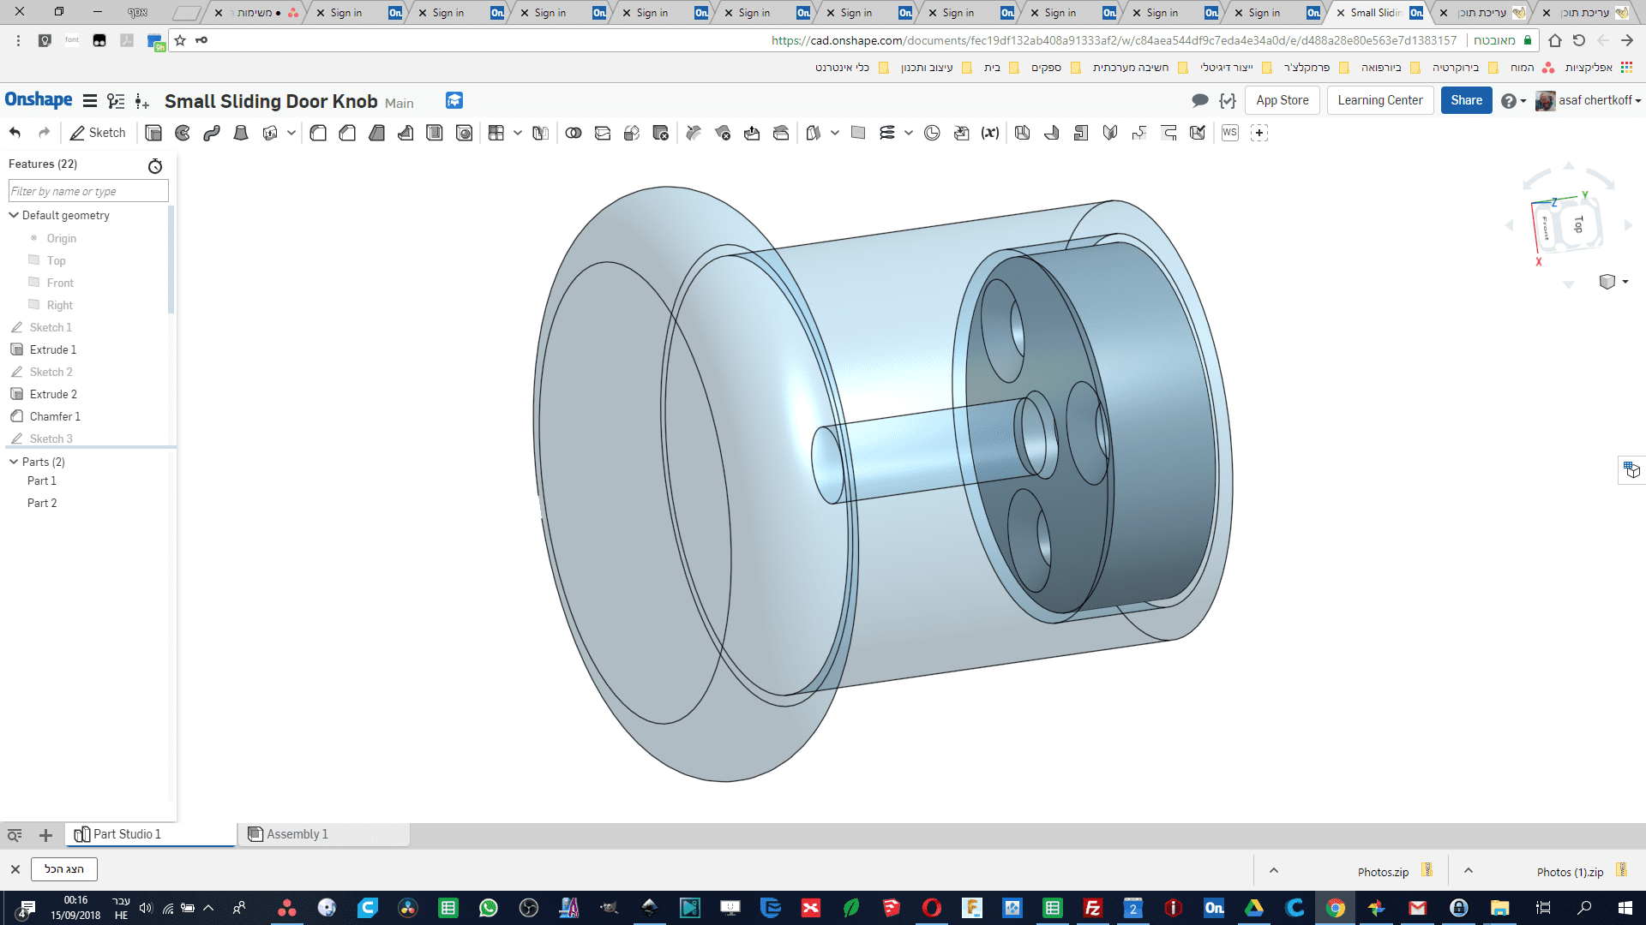The height and width of the screenshot is (925, 1646).
Task: Click the plus to insert new tab
Action: coord(46,835)
